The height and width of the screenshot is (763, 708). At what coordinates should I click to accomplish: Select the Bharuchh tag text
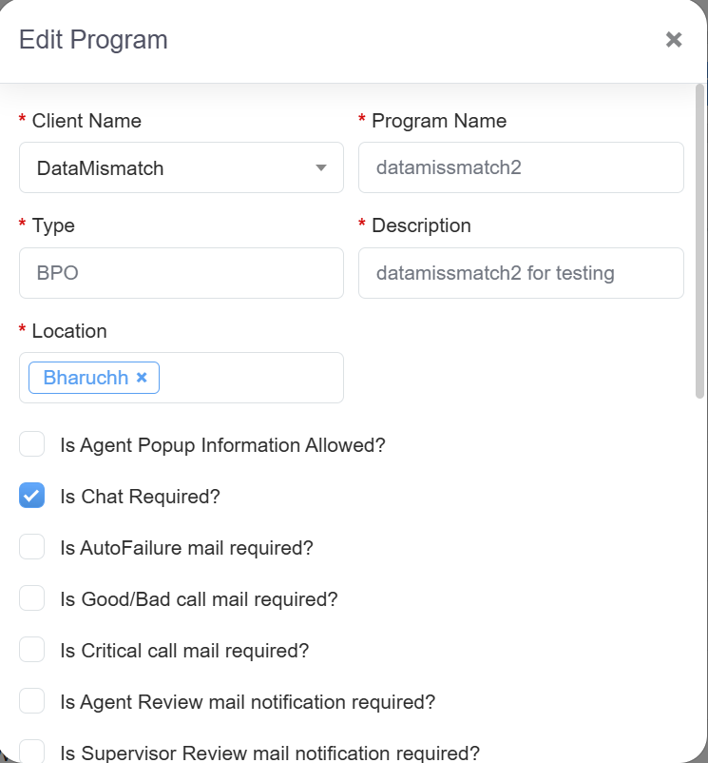click(86, 378)
